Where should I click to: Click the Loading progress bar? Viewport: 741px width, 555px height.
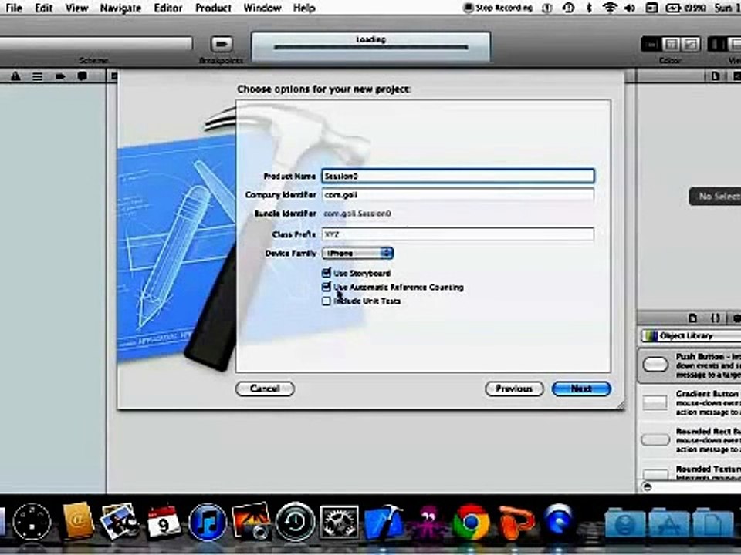click(x=371, y=47)
